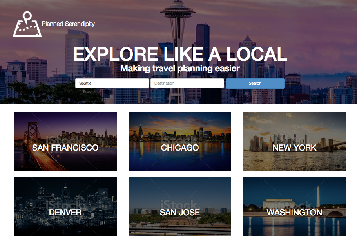Select the Destination input field
The height and width of the screenshot is (246, 357).
click(187, 84)
